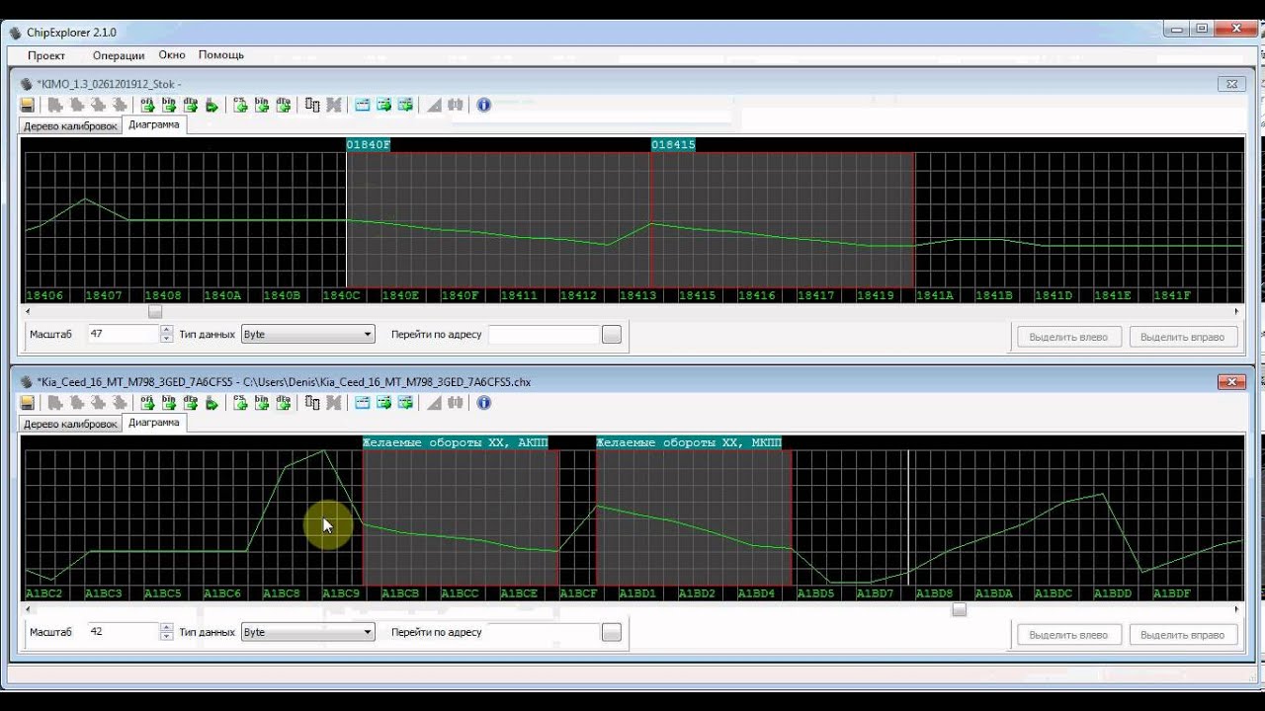Open Тип данных dropdown in KIMO window
The height and width of the screenshot is (711, 1265).
click(308, 334)
